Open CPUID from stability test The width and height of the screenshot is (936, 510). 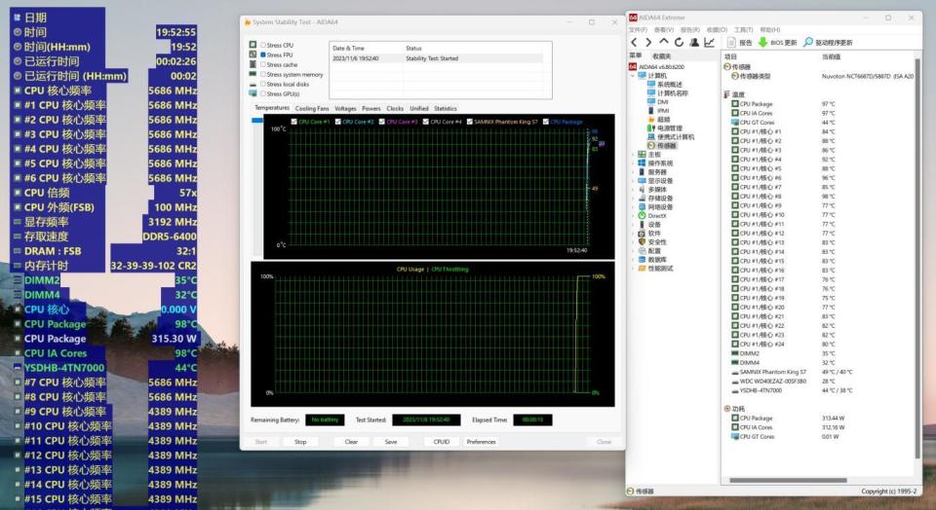tap(441, 442)
